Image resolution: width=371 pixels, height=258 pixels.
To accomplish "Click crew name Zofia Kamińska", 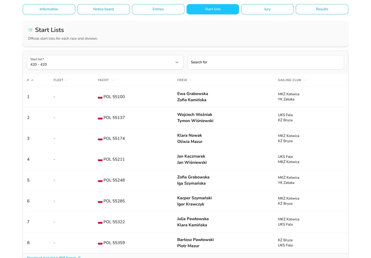I will point(192,100).
